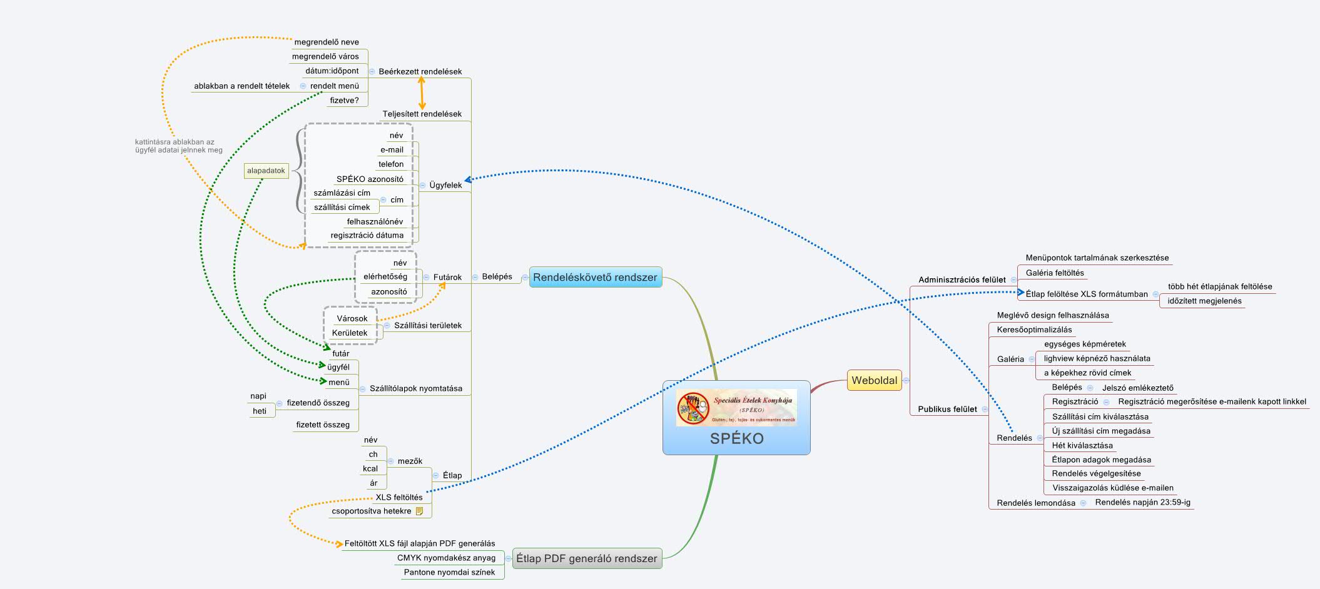Click the alapadatok callout label
This screenshot has height=589, width=1320.
[267, 170]
